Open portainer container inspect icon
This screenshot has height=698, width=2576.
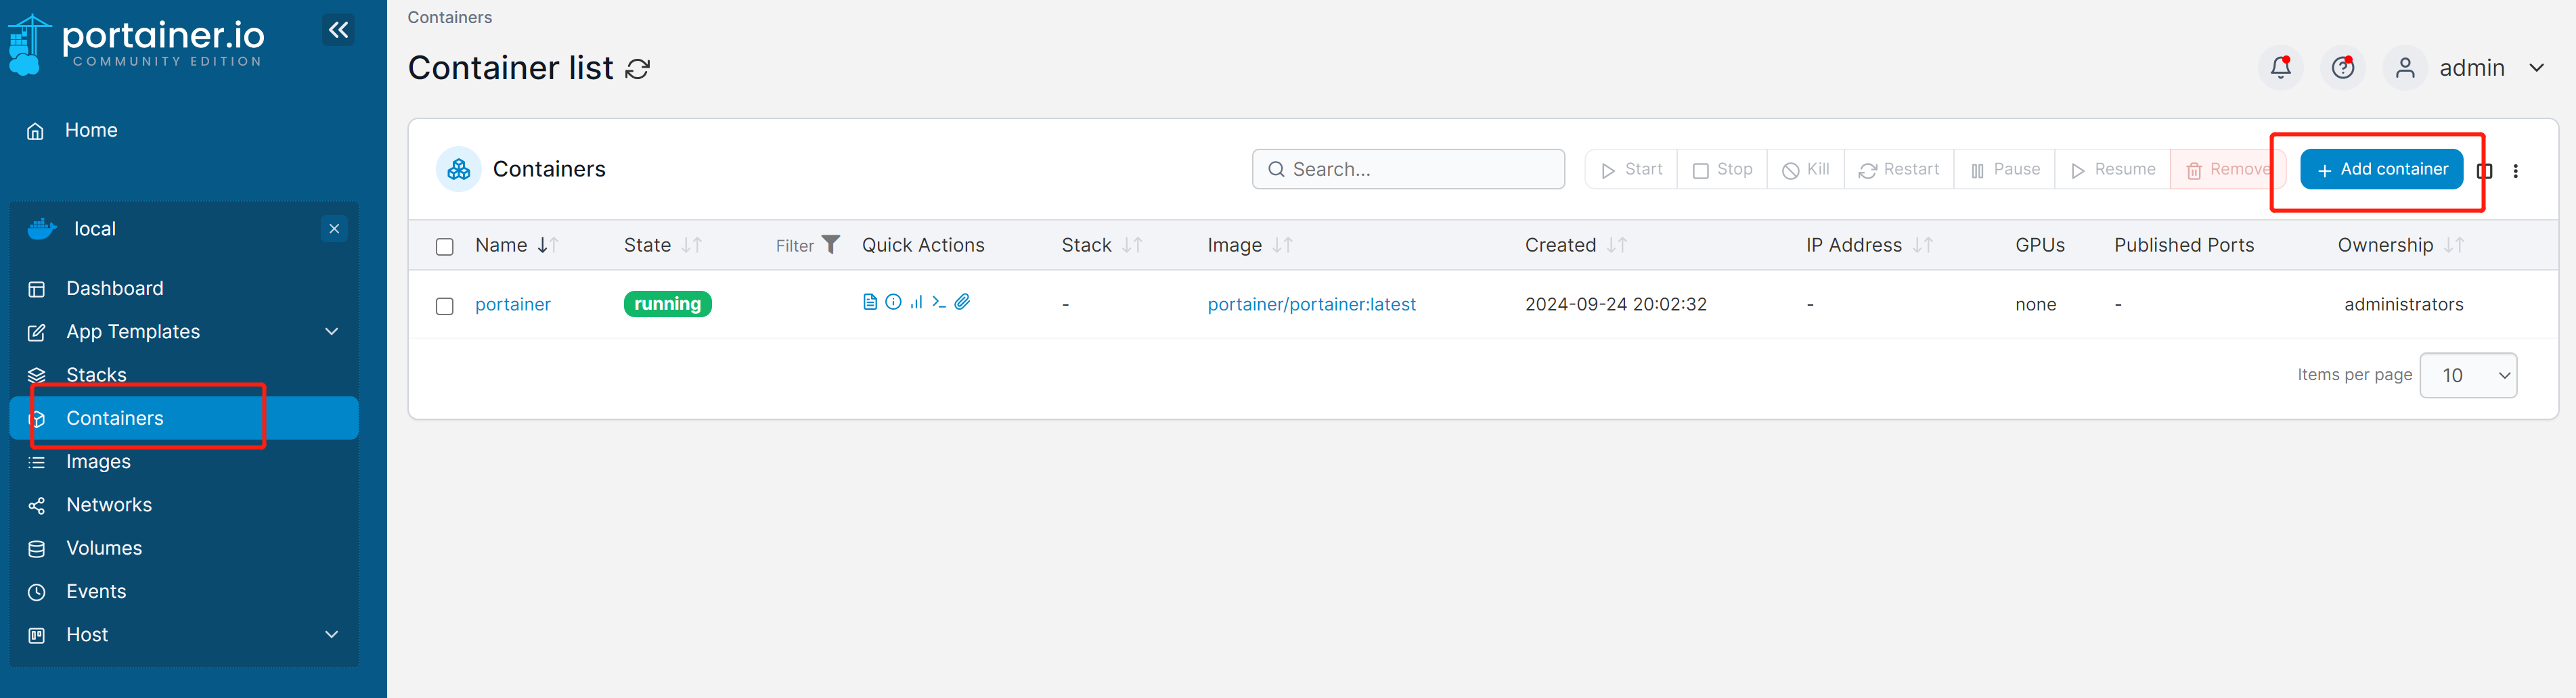(x=893, y=302)
